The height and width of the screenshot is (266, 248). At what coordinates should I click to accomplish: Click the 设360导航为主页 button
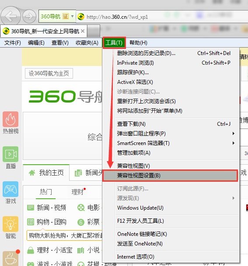click(x=49, y=73)
